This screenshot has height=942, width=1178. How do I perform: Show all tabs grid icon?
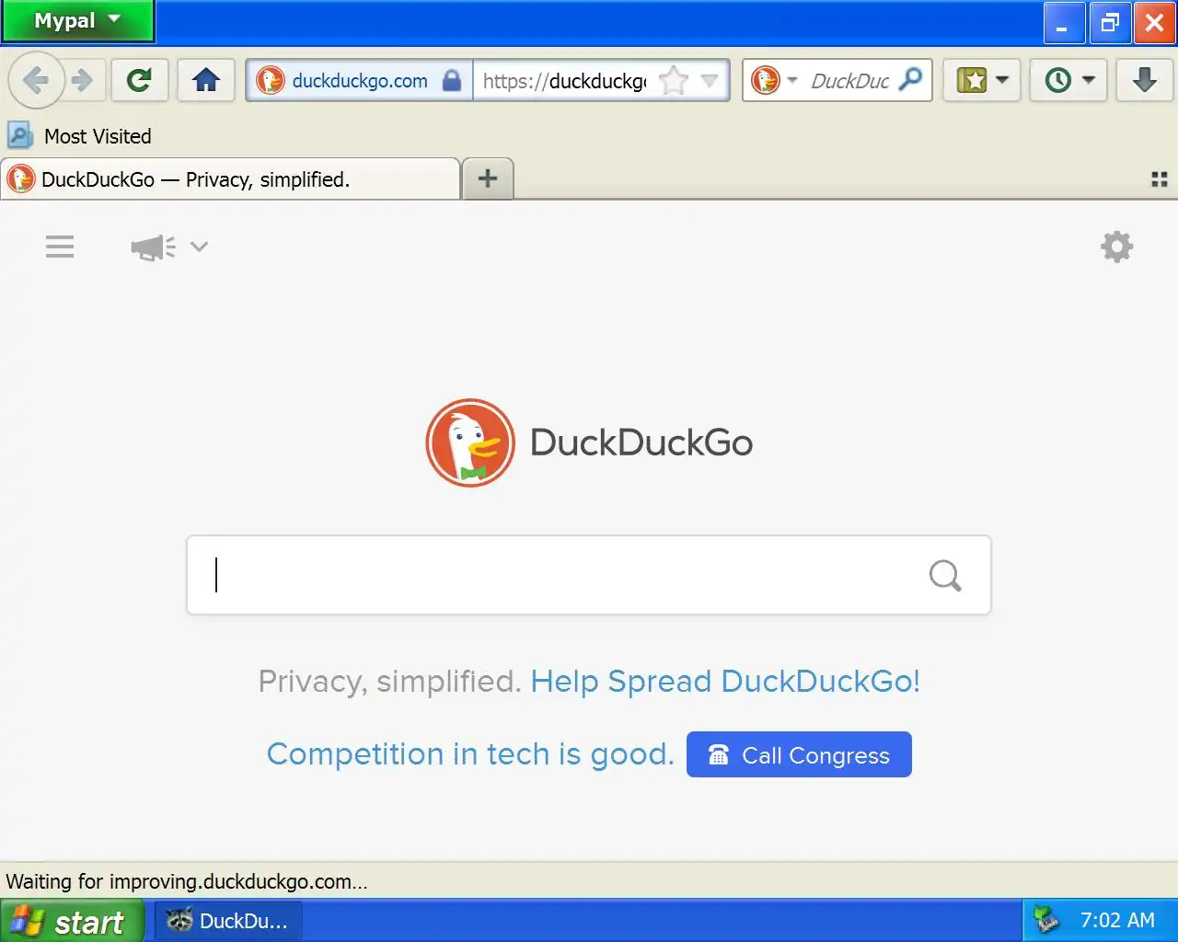click(1160, 179)
